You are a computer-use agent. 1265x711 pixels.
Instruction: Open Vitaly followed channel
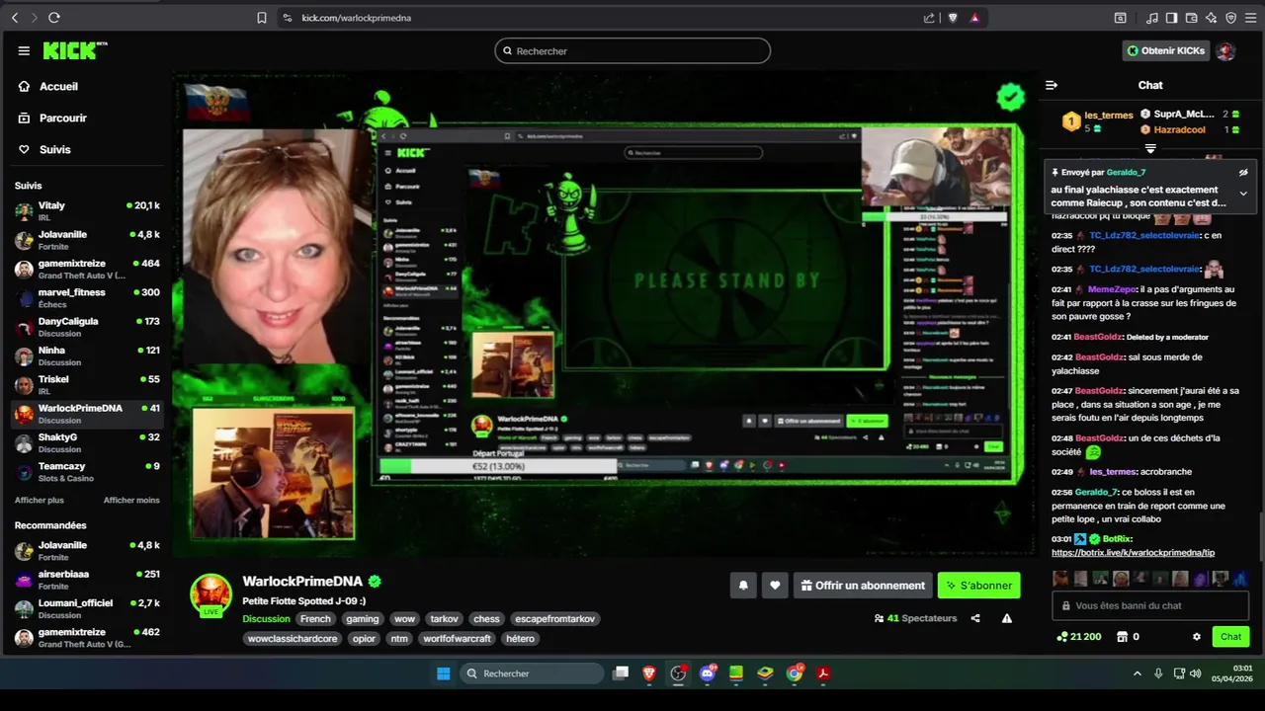pyautogui.click(x=87, y=211)
